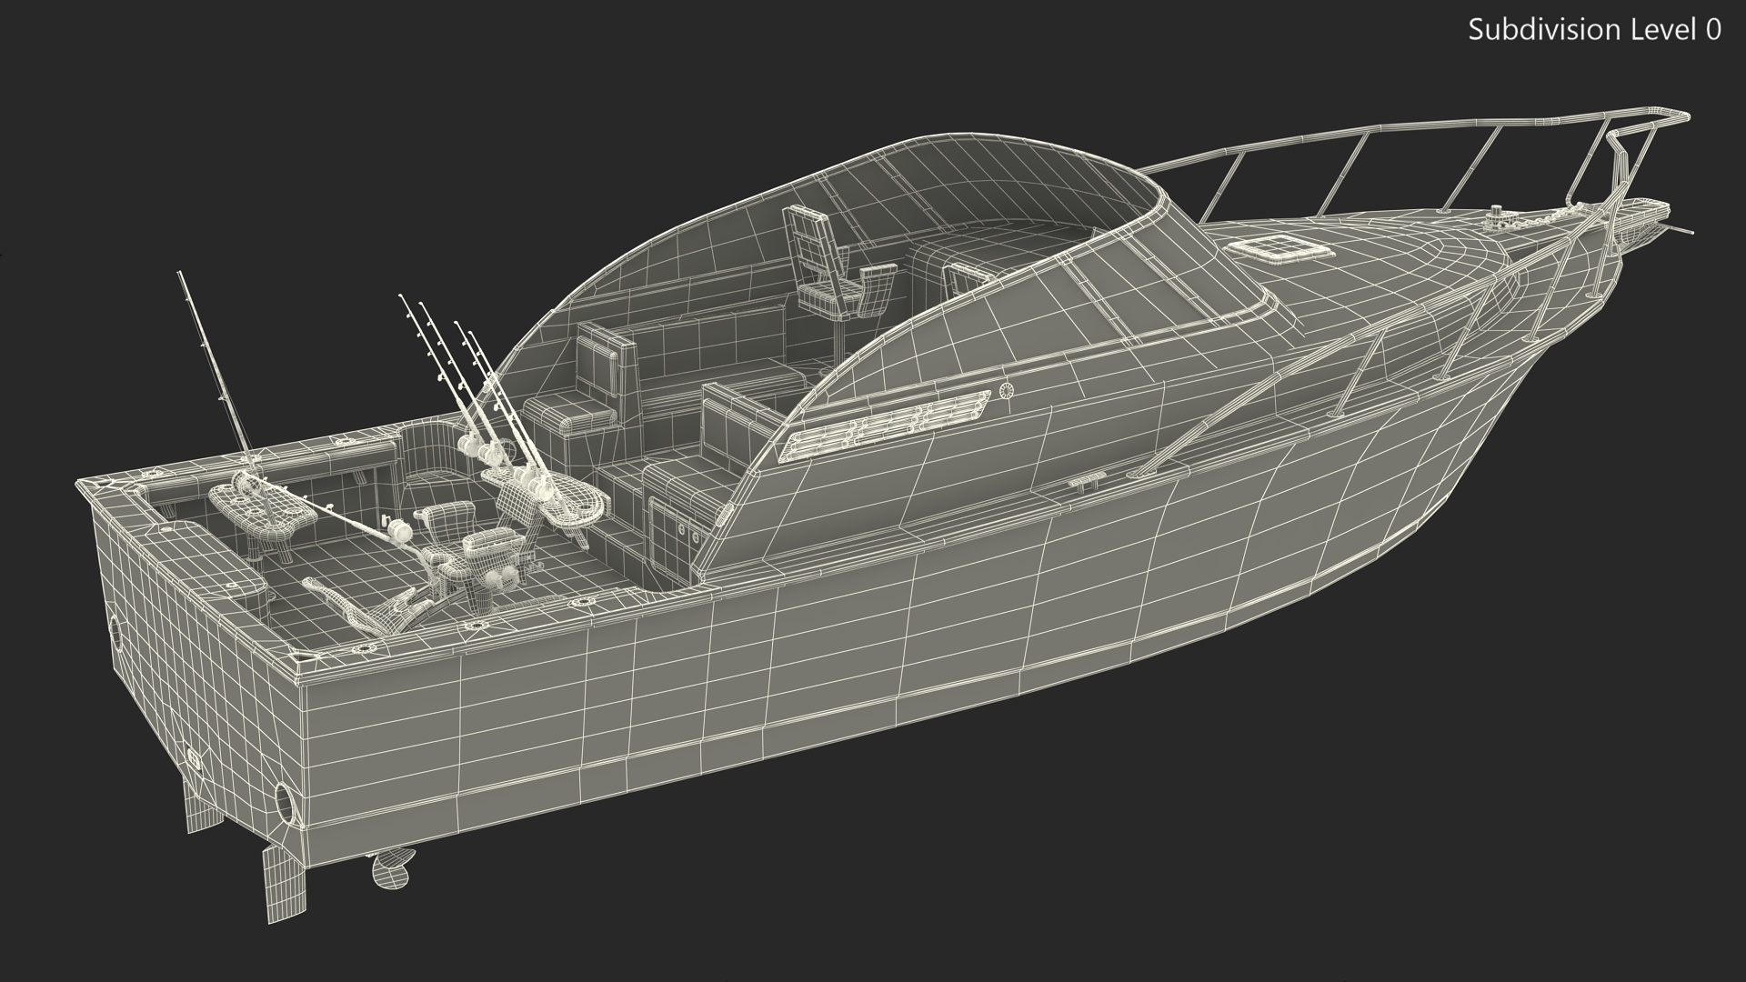Click the cleat on the side deck

(1086, 479)
